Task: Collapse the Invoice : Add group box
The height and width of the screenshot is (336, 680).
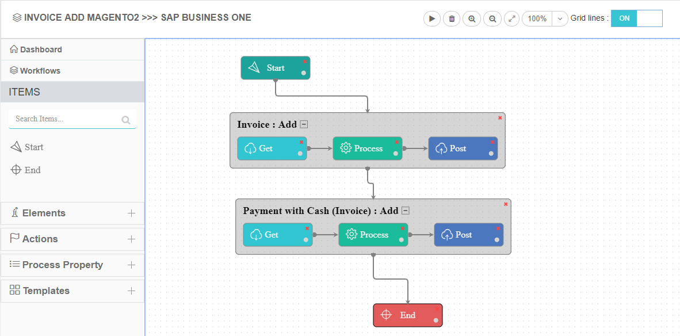Action: (x=304, y=124)
